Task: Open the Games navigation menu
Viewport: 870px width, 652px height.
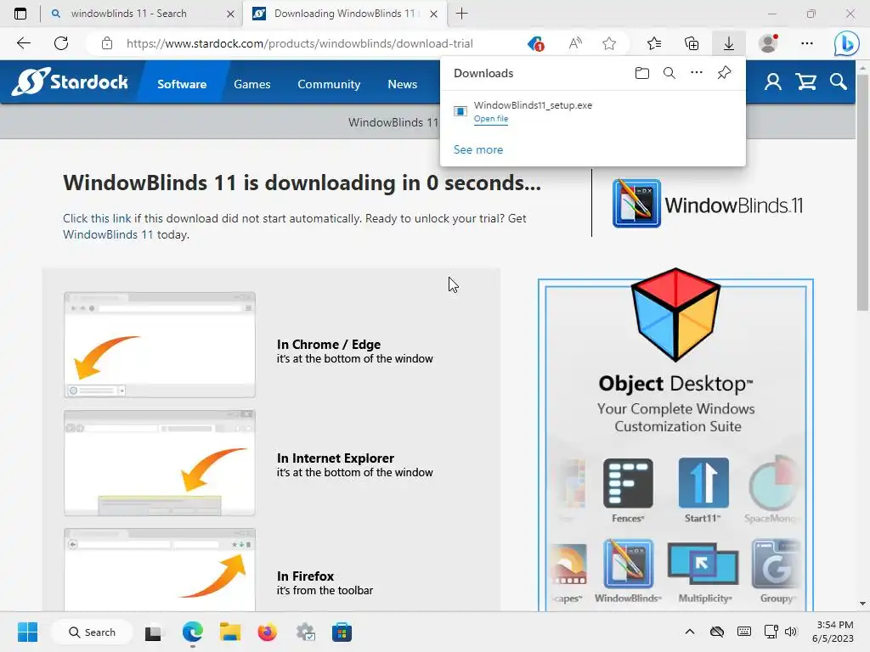Action: pyautogui.click(x=251, y=84)
